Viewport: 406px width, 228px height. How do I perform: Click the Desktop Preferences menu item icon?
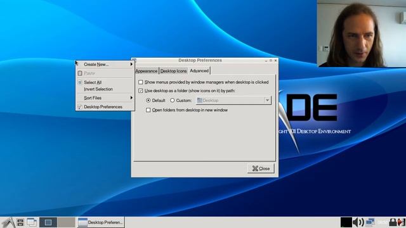[80, 107]
